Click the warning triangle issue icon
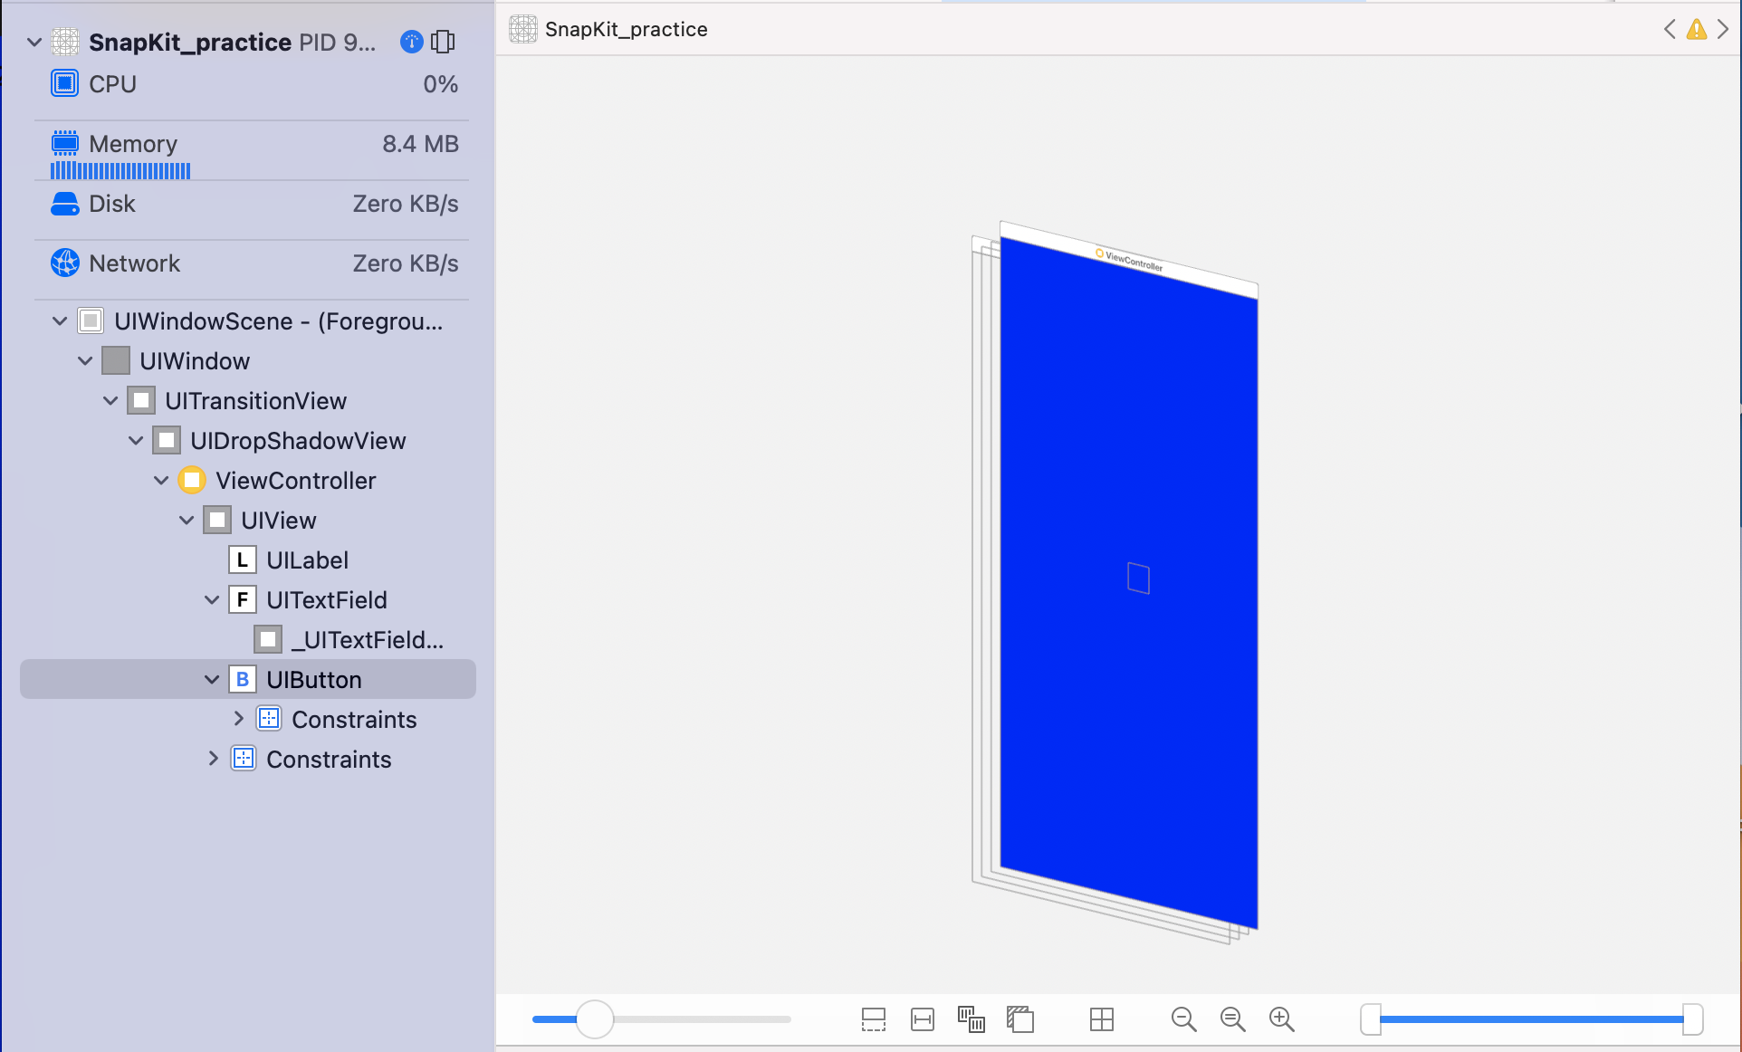Viewport: 1742px width, 1052px height. coord(1697,30)
